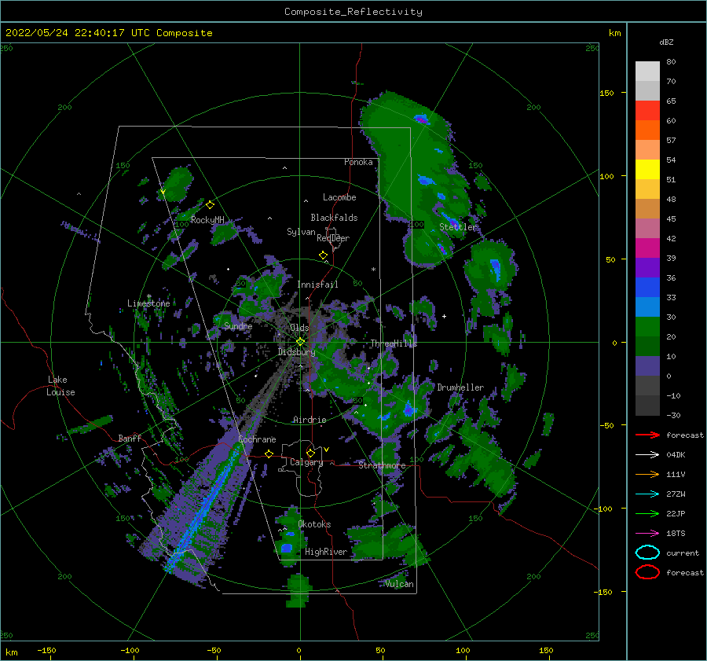Click the magenta 18TS arrow legend icon
Screen dimensions: 707x661
(x=647, y=534)
